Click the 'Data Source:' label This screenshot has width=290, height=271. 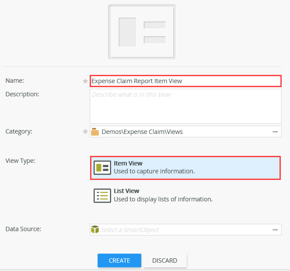coord(23,229)
